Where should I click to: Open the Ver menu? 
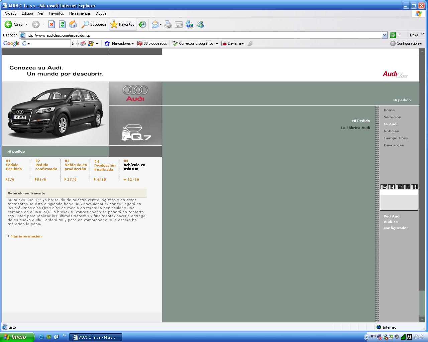[x=41, y=13]
